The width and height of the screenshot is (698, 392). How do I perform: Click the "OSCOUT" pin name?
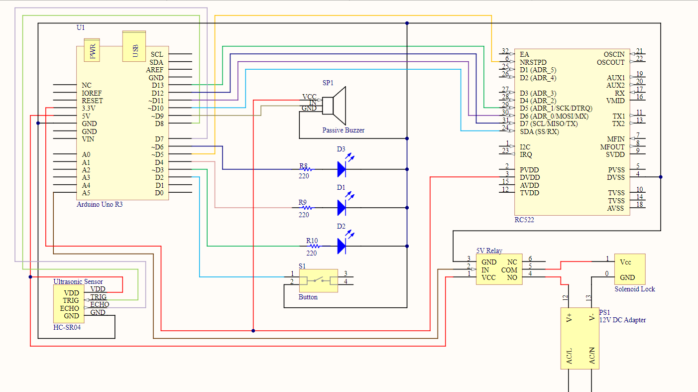coord(610,62)
